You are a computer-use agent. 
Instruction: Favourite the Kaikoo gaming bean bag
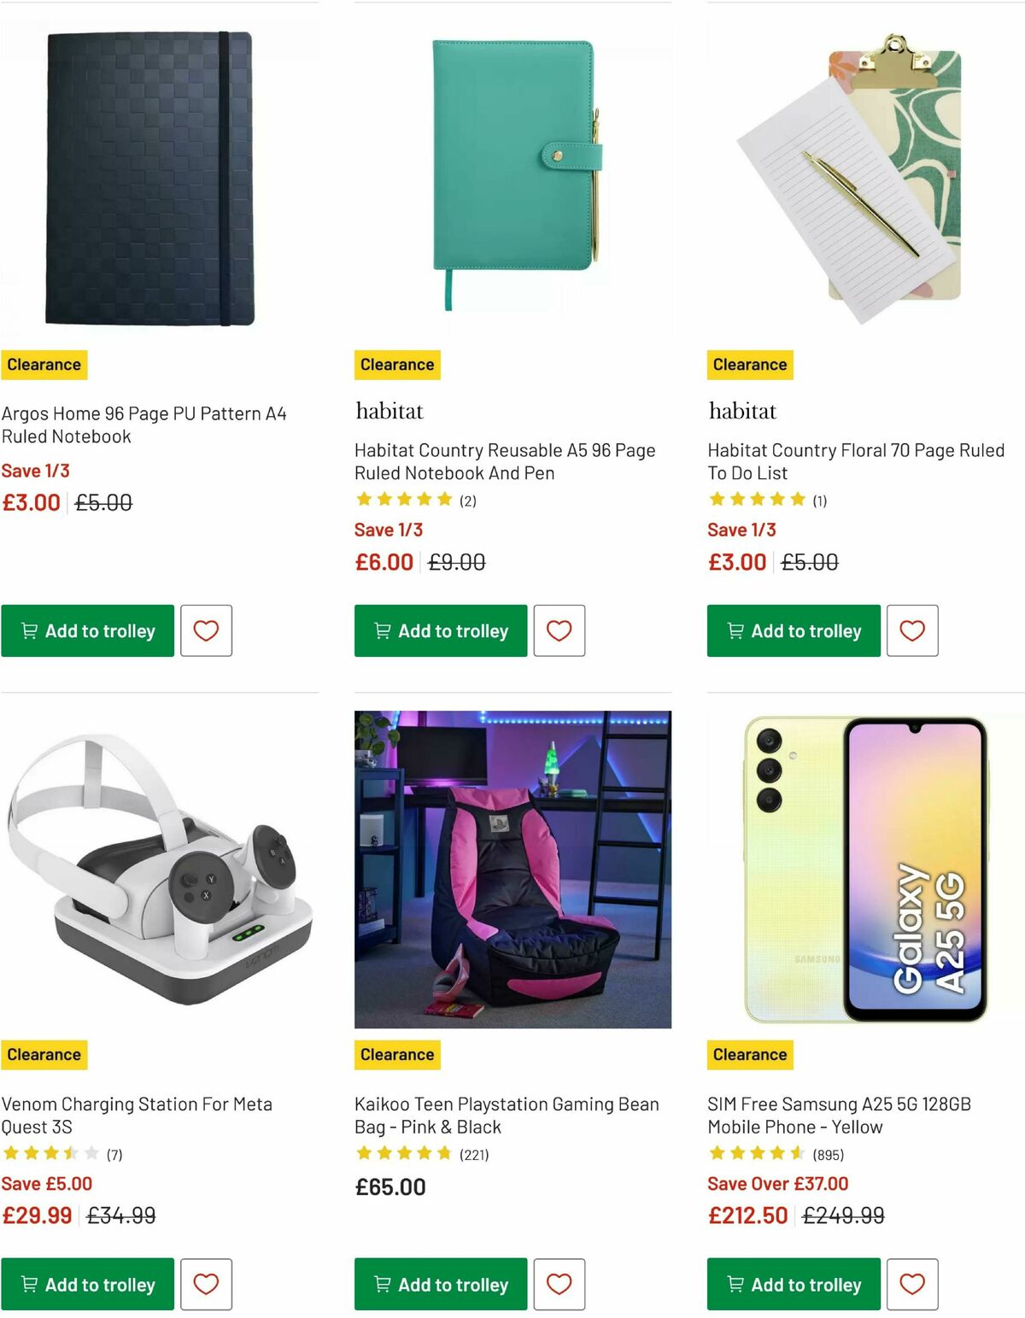[559, 1284]
